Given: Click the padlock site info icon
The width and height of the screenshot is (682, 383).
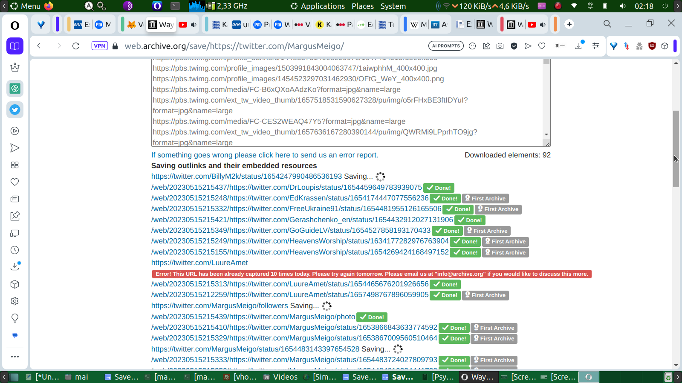Looking at the screenshot, I should point(115,46).
